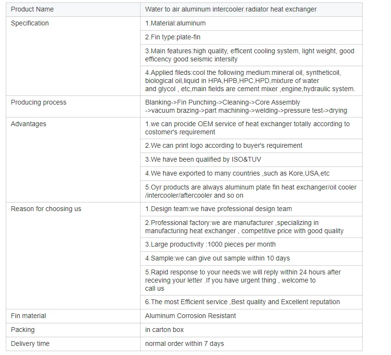Select the product title about intercooler radiator

(x=231, y=9)
